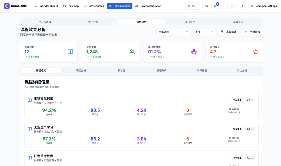This screenshot has height=166, width=281.
Task: Expand the 全部课程 course dropdown
Action: pyautogui.click(x=173, y=32)
